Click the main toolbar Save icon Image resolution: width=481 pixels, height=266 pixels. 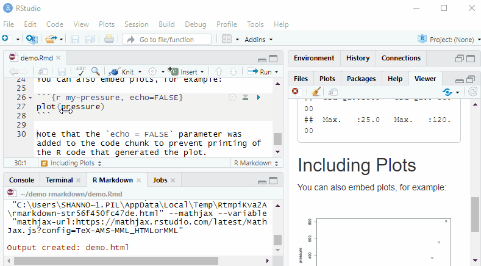coord(75,39)
